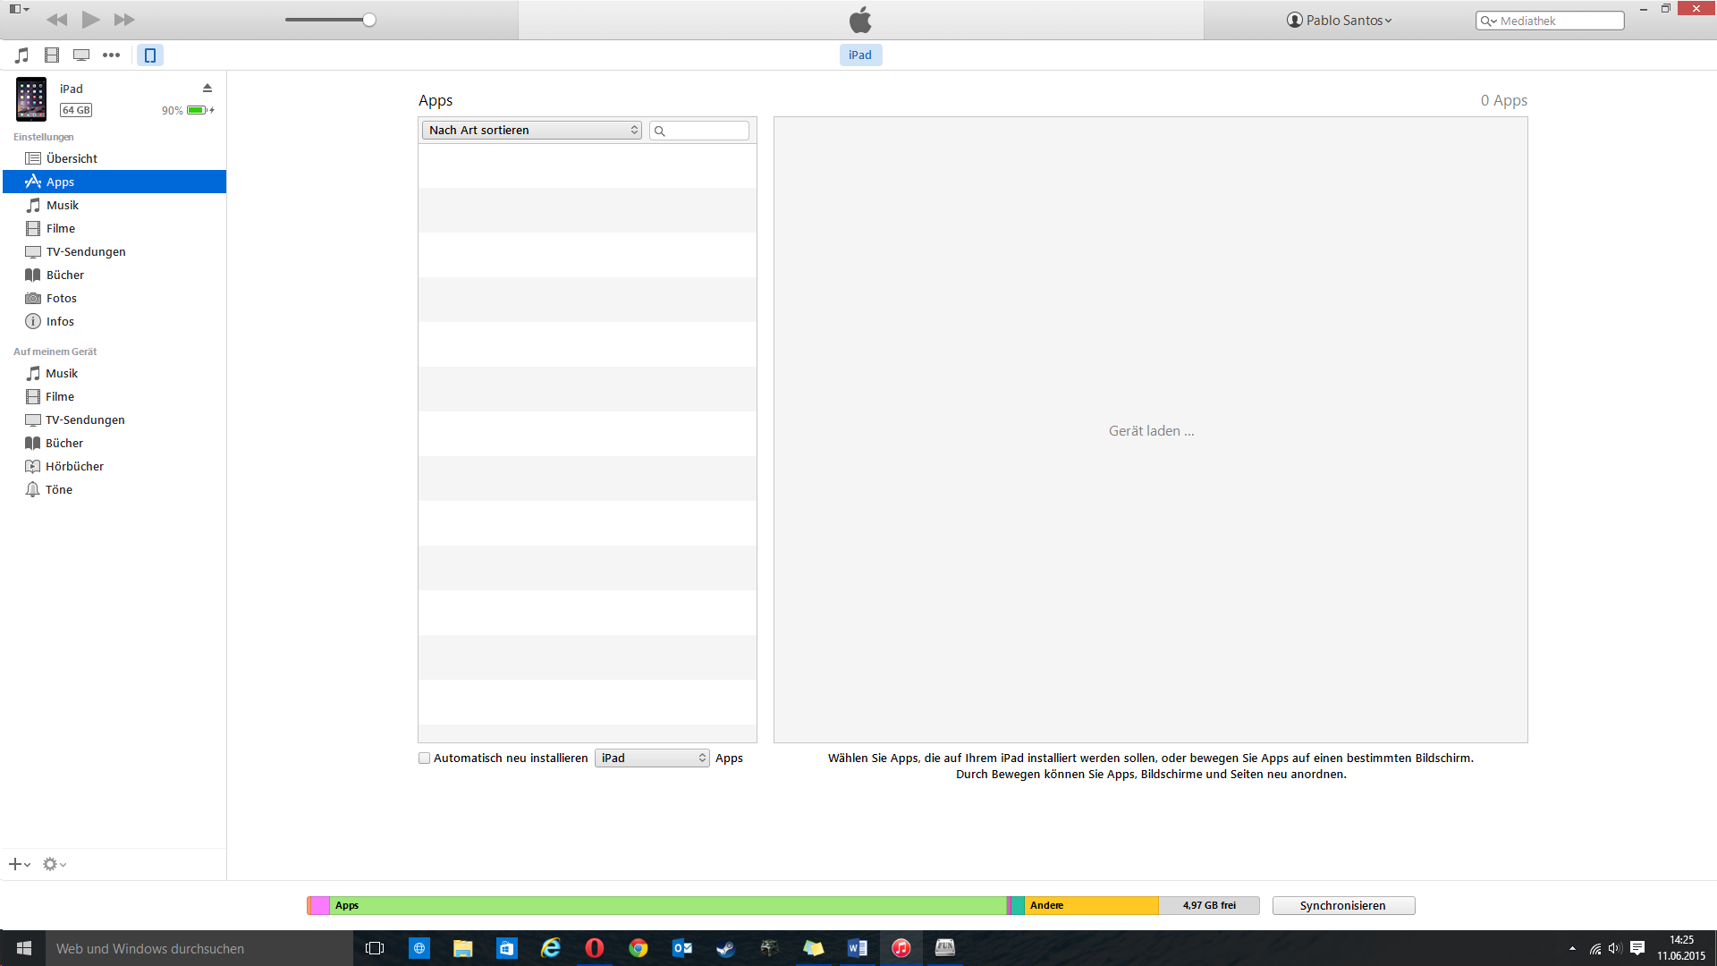Click the Synchronisieren button
Screen dimensions: 1717x966
(x=1342, y=905)
